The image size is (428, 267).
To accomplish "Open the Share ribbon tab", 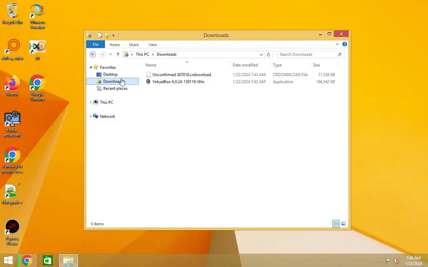I will pyautogui.click(x=134, y=45).
